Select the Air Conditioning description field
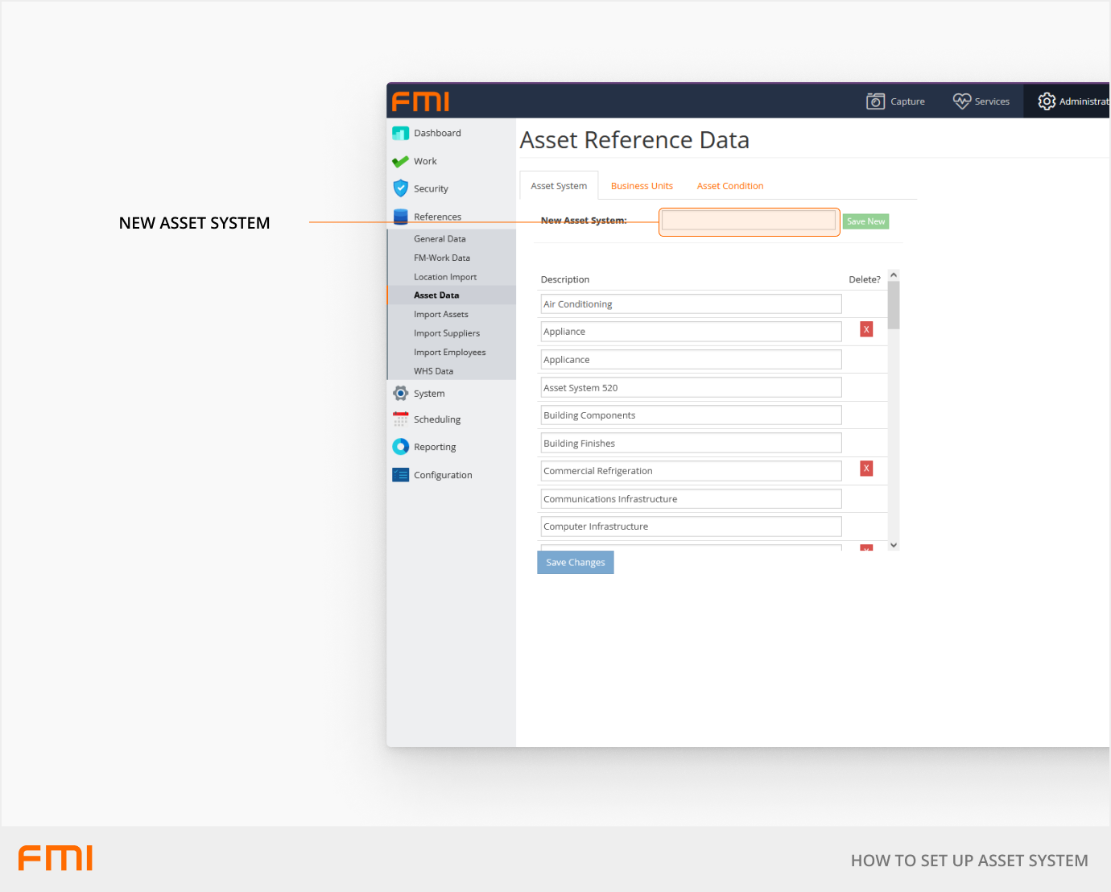This screenshot has width=1111, height=892. coord(691,304)
